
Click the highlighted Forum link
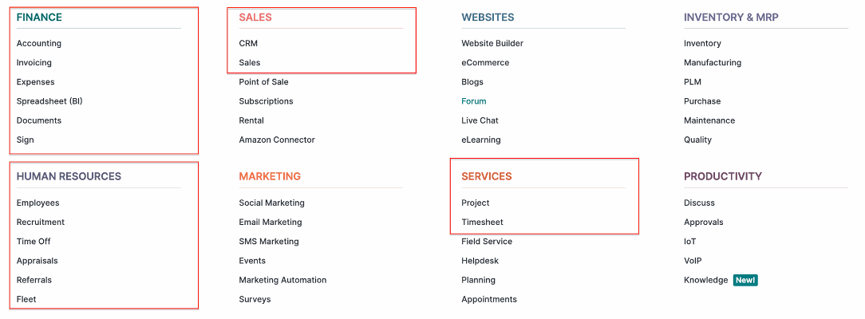[x=474, y=101]
